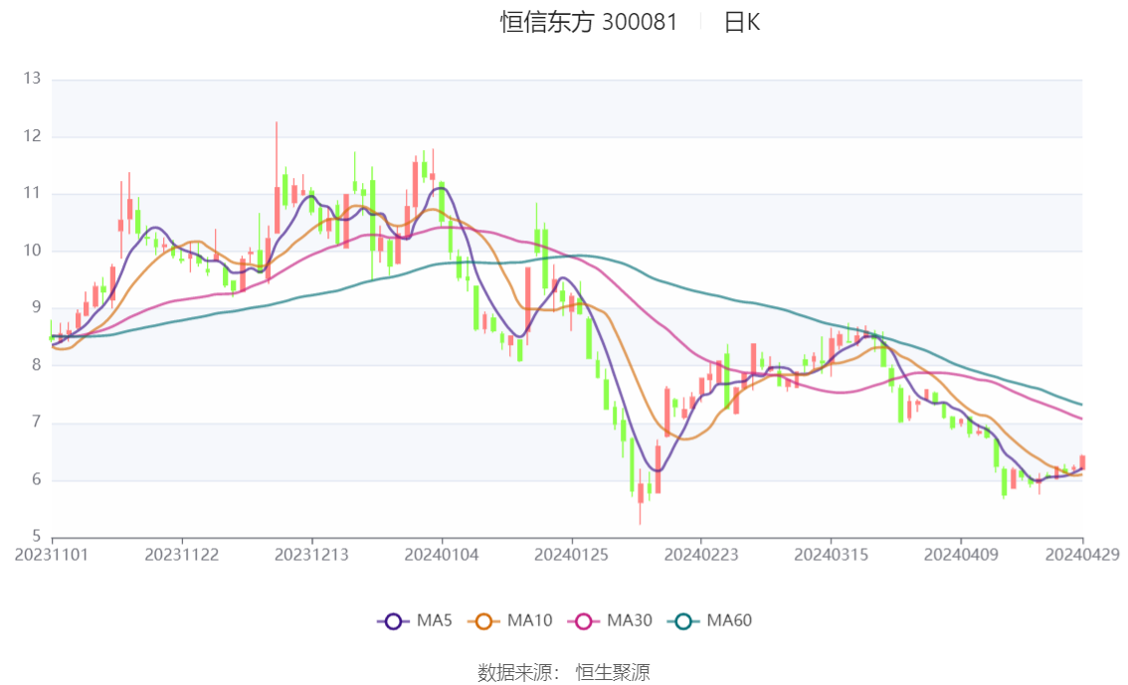1128x685 pixels.
Task: Toggle the MA5 legend marker icon
Action: coord(393,621)
